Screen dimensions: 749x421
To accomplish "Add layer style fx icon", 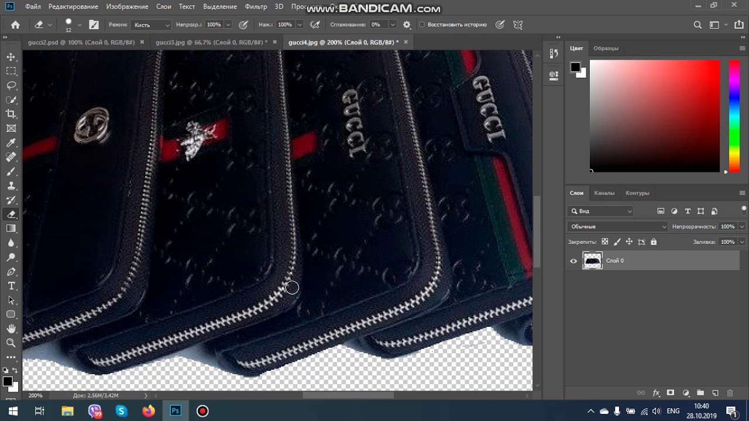I will (656, 393).
